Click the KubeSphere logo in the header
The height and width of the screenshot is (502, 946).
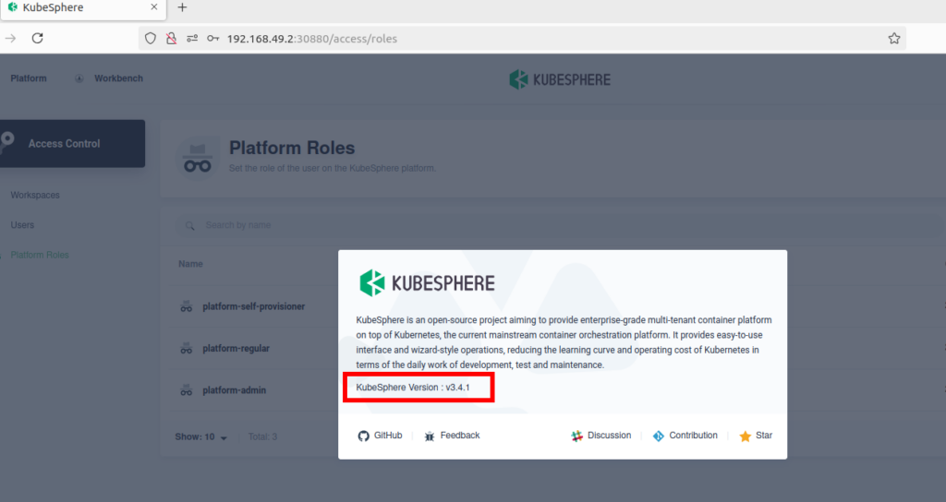tap(560, 79)
